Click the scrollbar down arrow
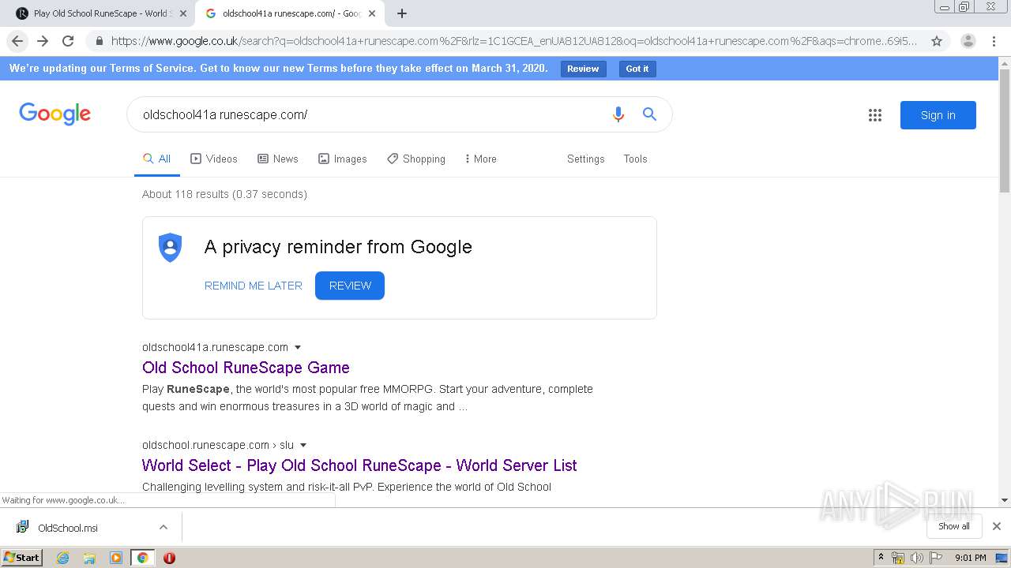 pos(1005,500)
